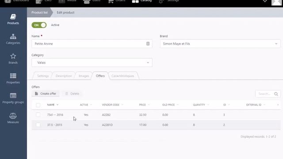This screenshot has height=159, width=283.
Task: Tick the select-all checkbox in offers header
Action: point(38,105)
